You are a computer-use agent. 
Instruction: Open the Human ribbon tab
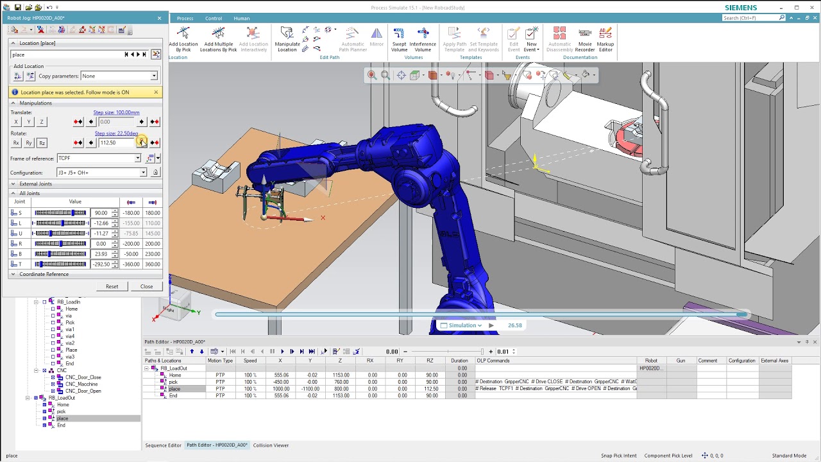(x=242, y=19)
